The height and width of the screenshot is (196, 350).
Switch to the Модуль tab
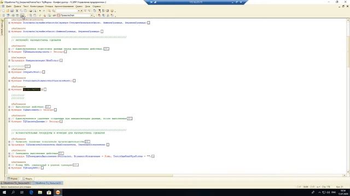tap(27, 179)
